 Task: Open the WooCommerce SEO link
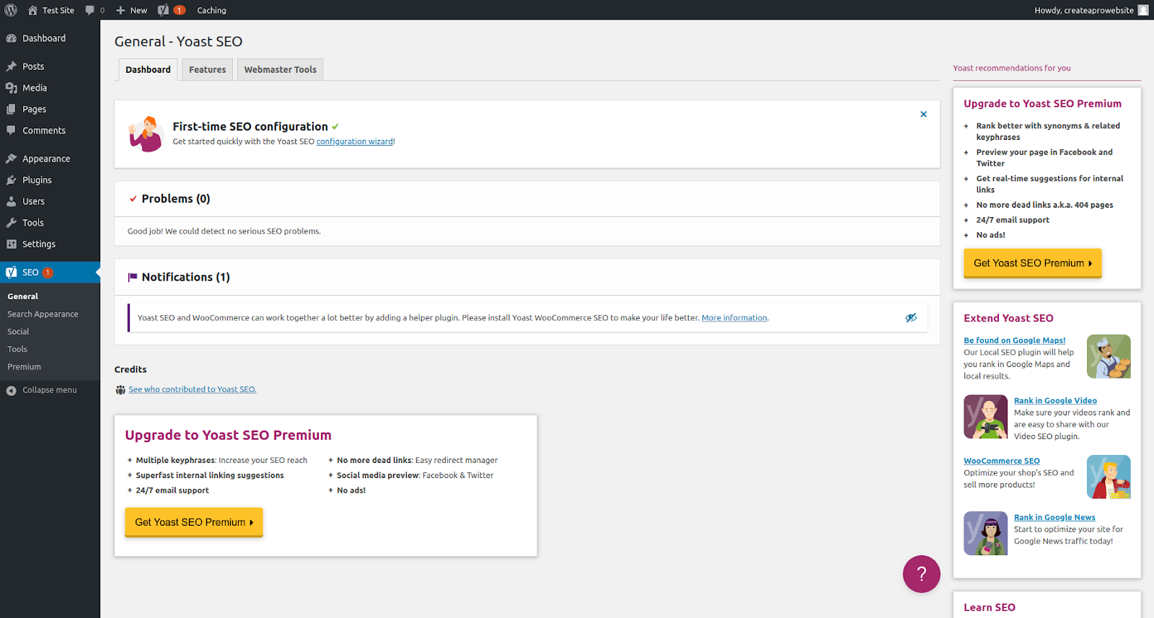coord(1002,462)
